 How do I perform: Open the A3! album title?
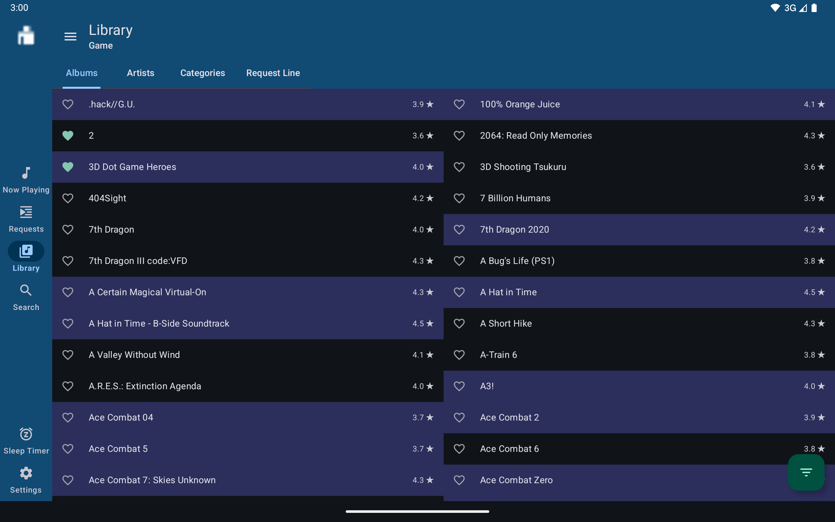(x=487, y=386)
